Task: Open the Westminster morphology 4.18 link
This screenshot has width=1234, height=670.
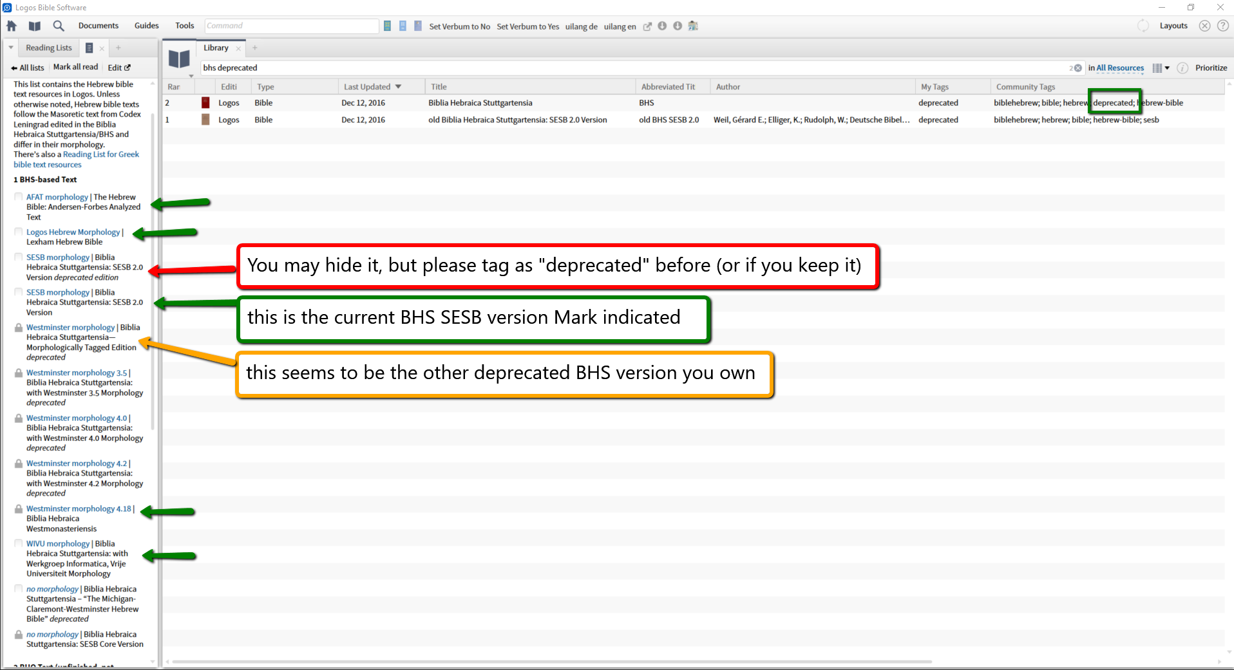Action: click(79, 508)
